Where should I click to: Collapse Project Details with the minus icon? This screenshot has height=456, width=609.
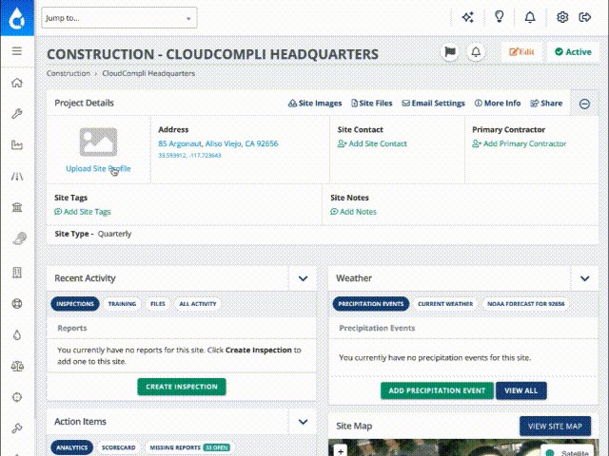(x=584, y=104)
